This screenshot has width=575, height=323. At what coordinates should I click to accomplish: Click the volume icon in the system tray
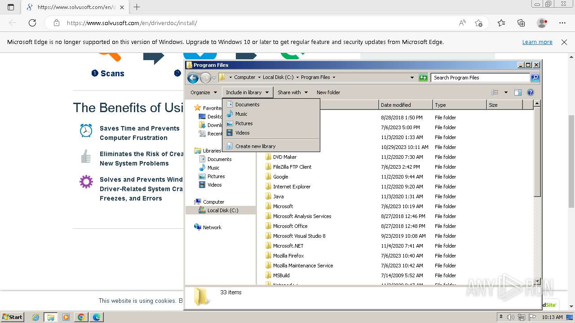(x=510, y=317)
